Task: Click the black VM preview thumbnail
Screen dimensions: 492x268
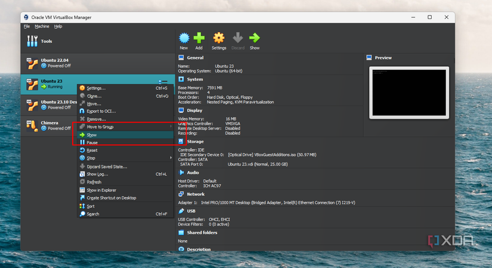Action: tap(409, 93)
